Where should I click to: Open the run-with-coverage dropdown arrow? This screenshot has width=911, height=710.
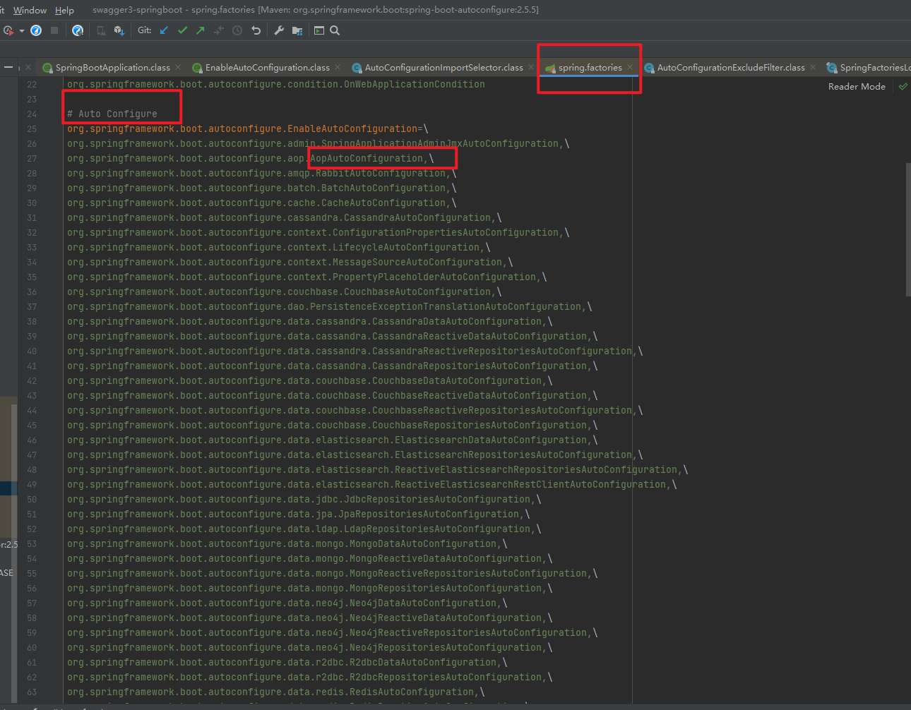pos(22,30)
